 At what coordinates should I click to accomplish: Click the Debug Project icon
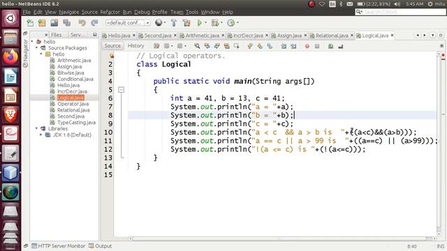click(215, 23)
